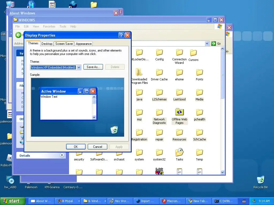Image resolution: width=274 pixels, height=205 pixels.
Task: Select the repair folder
Action: [x=159, y=135]
